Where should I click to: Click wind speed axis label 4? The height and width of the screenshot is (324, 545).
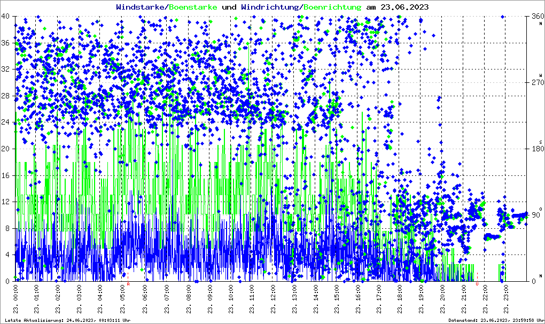(x=7, y=255)
